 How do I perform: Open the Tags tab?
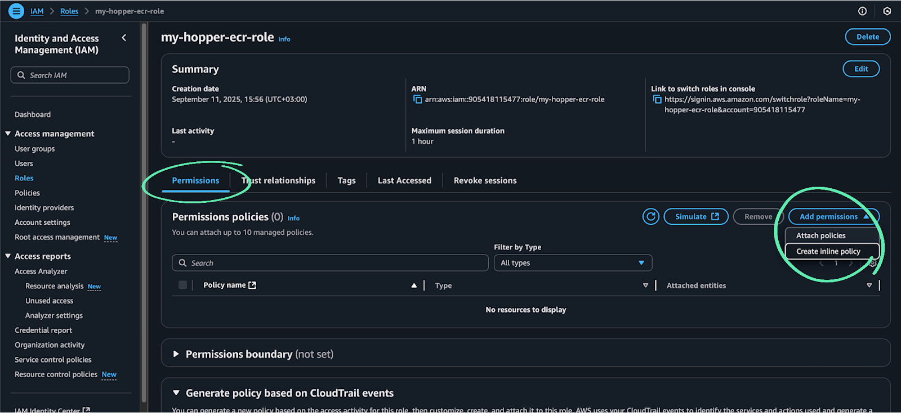tap(346, 180)
